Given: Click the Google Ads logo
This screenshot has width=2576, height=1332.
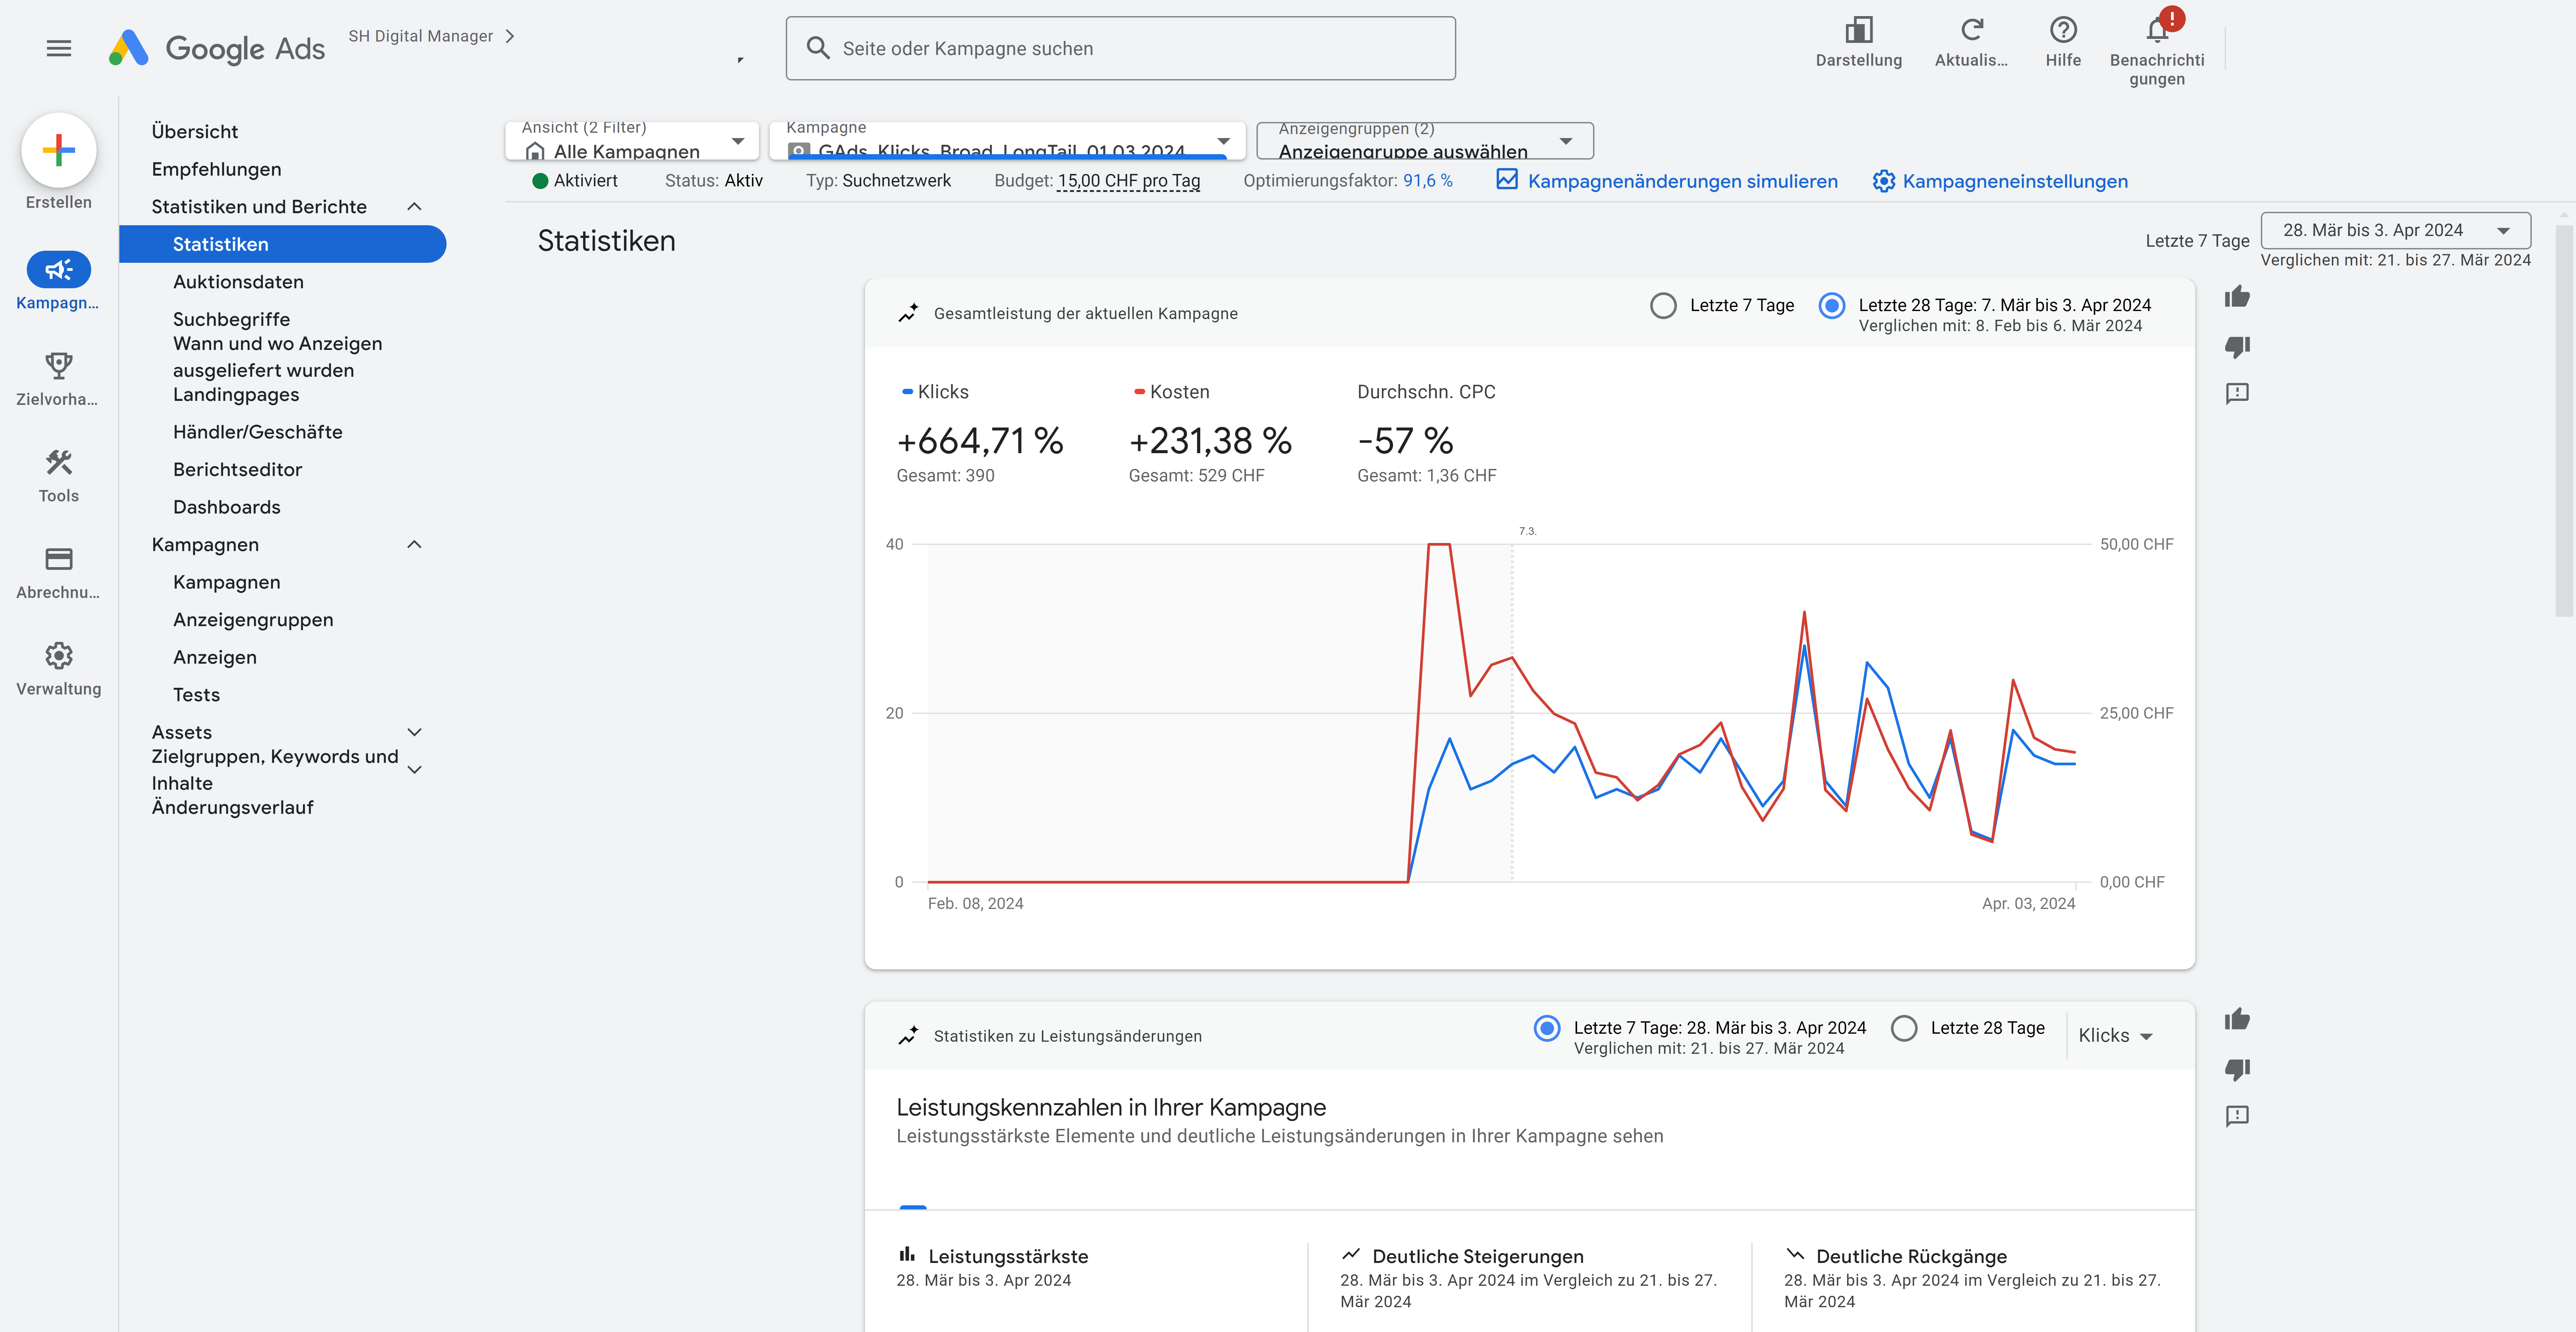Looking at the screenshot, I should coord(217,48).
